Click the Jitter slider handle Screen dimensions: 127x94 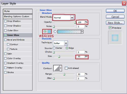pyautogui.click(x=54, y=79)
